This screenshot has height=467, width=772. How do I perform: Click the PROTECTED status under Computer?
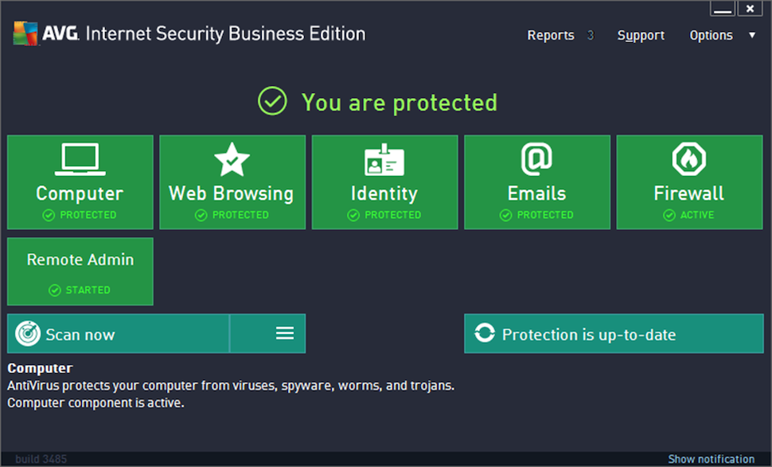80,214
